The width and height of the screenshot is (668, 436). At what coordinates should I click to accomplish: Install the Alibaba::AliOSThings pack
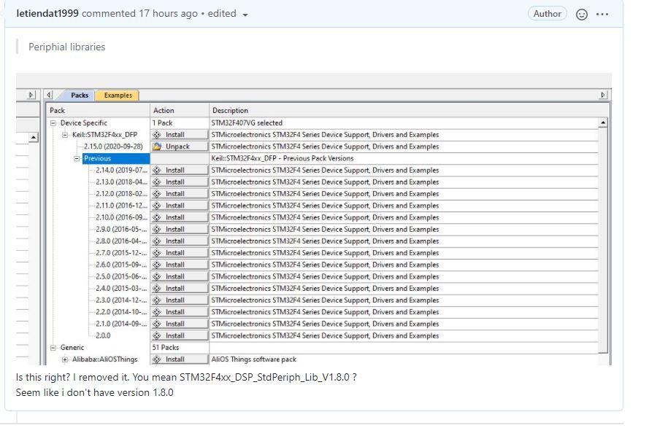(x=180, y=359)
